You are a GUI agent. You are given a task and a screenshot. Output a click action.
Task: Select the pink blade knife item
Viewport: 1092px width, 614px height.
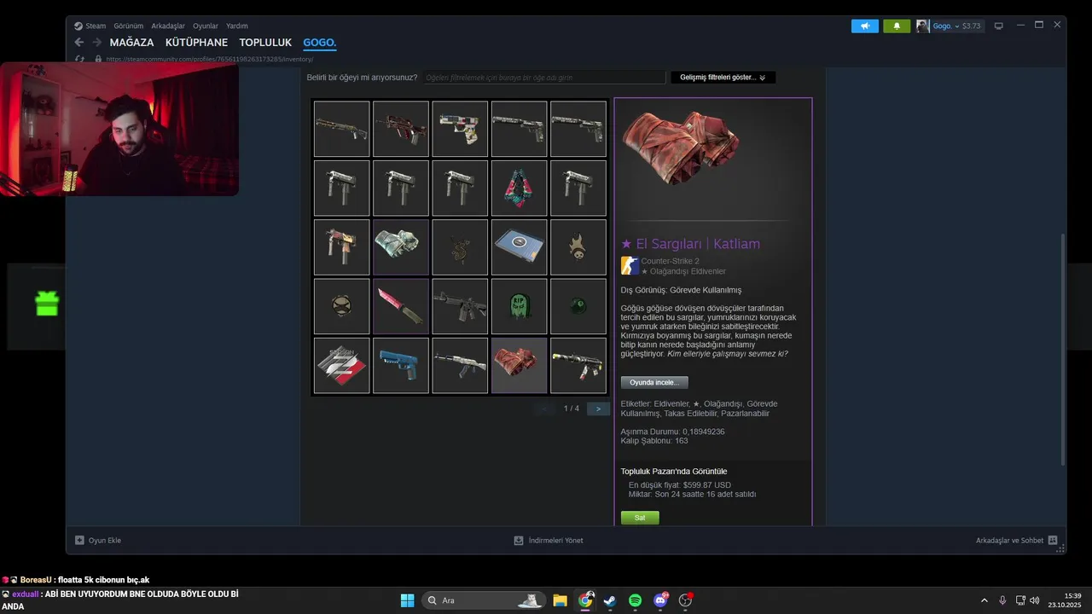click(401, 306)
